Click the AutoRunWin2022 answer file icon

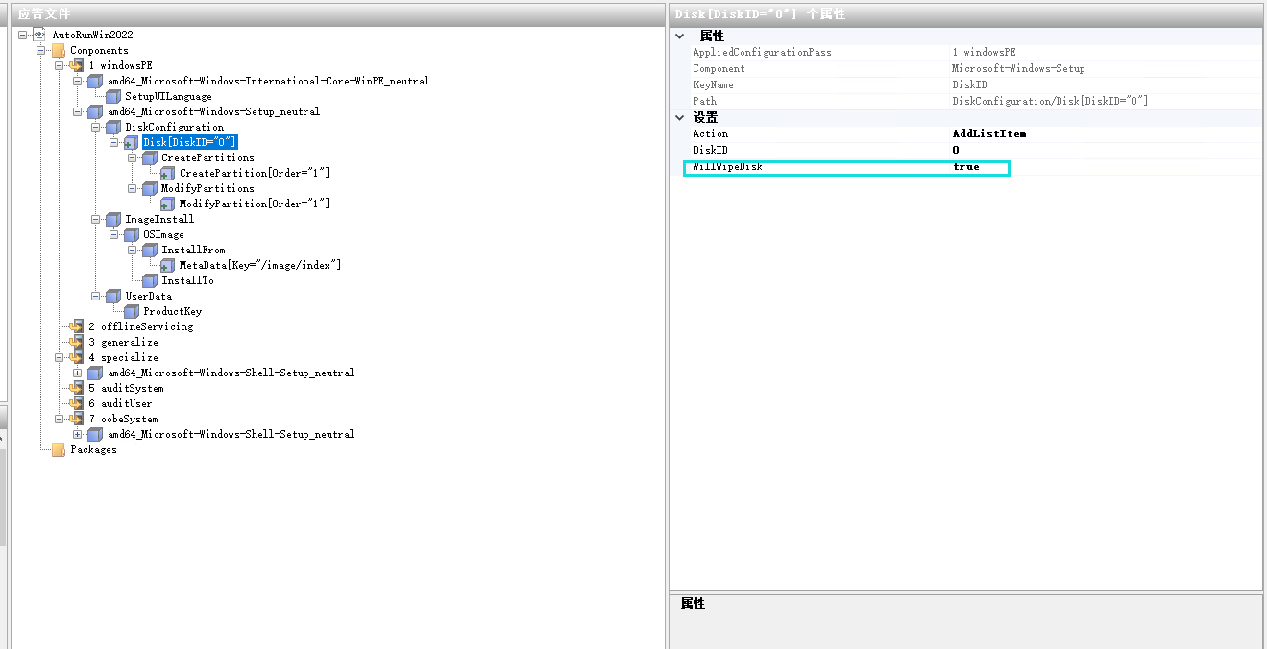[40, 35]
